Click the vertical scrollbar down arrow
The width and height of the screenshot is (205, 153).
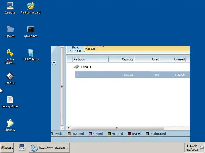coord(62,128)
